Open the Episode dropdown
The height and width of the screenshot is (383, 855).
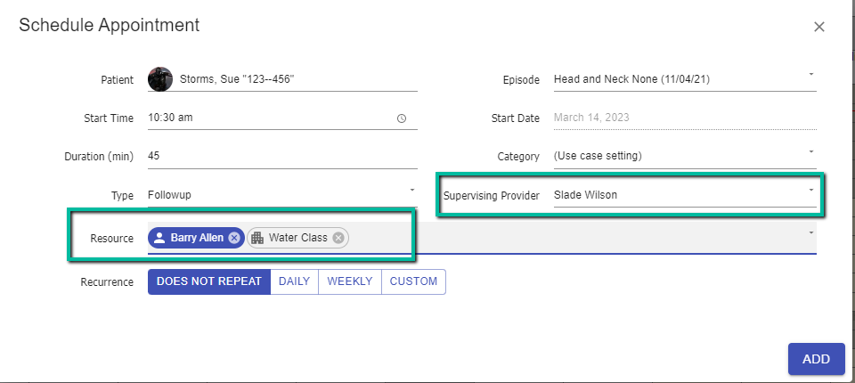coord(810,74)
